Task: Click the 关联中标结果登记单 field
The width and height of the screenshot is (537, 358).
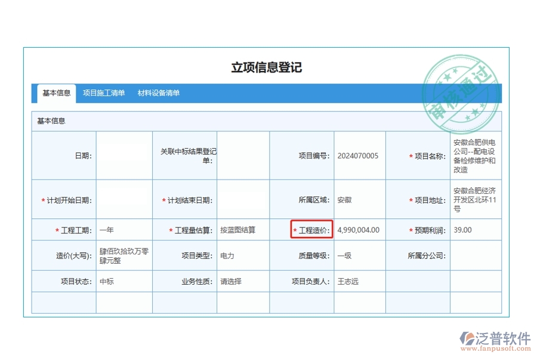Action: pos(242,155)
